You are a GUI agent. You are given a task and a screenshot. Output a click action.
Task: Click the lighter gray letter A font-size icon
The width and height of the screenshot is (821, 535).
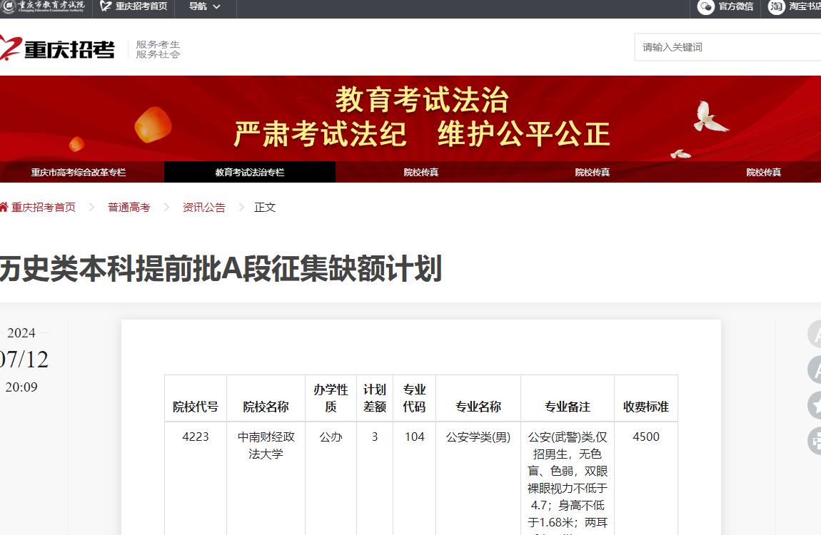[815, 334]
